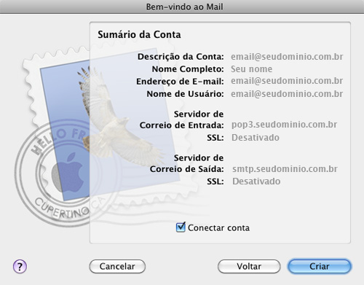
Task: Click the Nome Completo label
Action: point(188,69)
